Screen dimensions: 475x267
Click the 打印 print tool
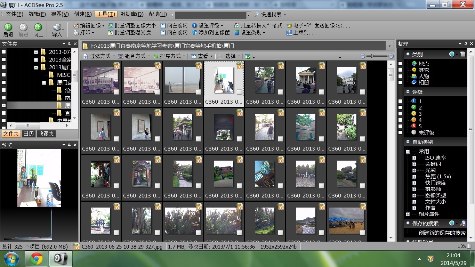(83, 32)
